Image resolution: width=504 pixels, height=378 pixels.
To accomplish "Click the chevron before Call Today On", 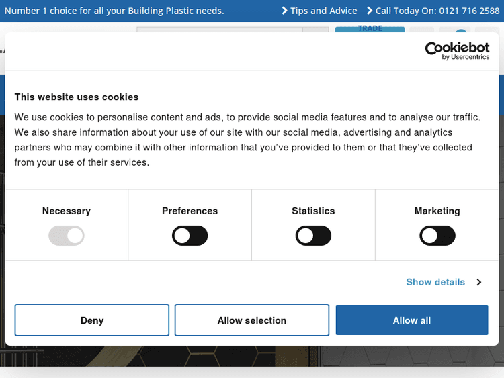I will pos(370,11).
